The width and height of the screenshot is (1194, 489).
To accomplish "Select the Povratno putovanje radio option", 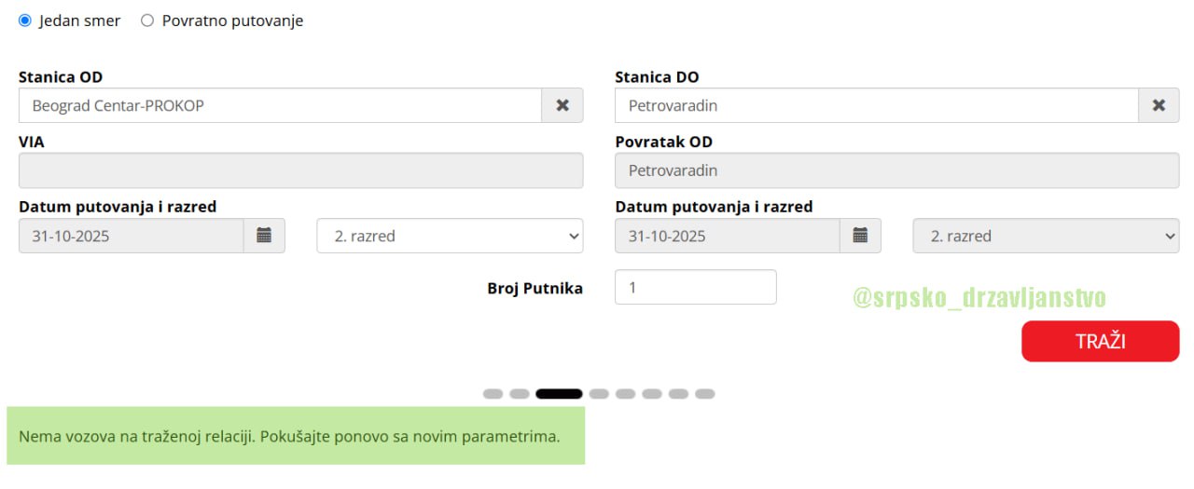I will pos(147,20).
